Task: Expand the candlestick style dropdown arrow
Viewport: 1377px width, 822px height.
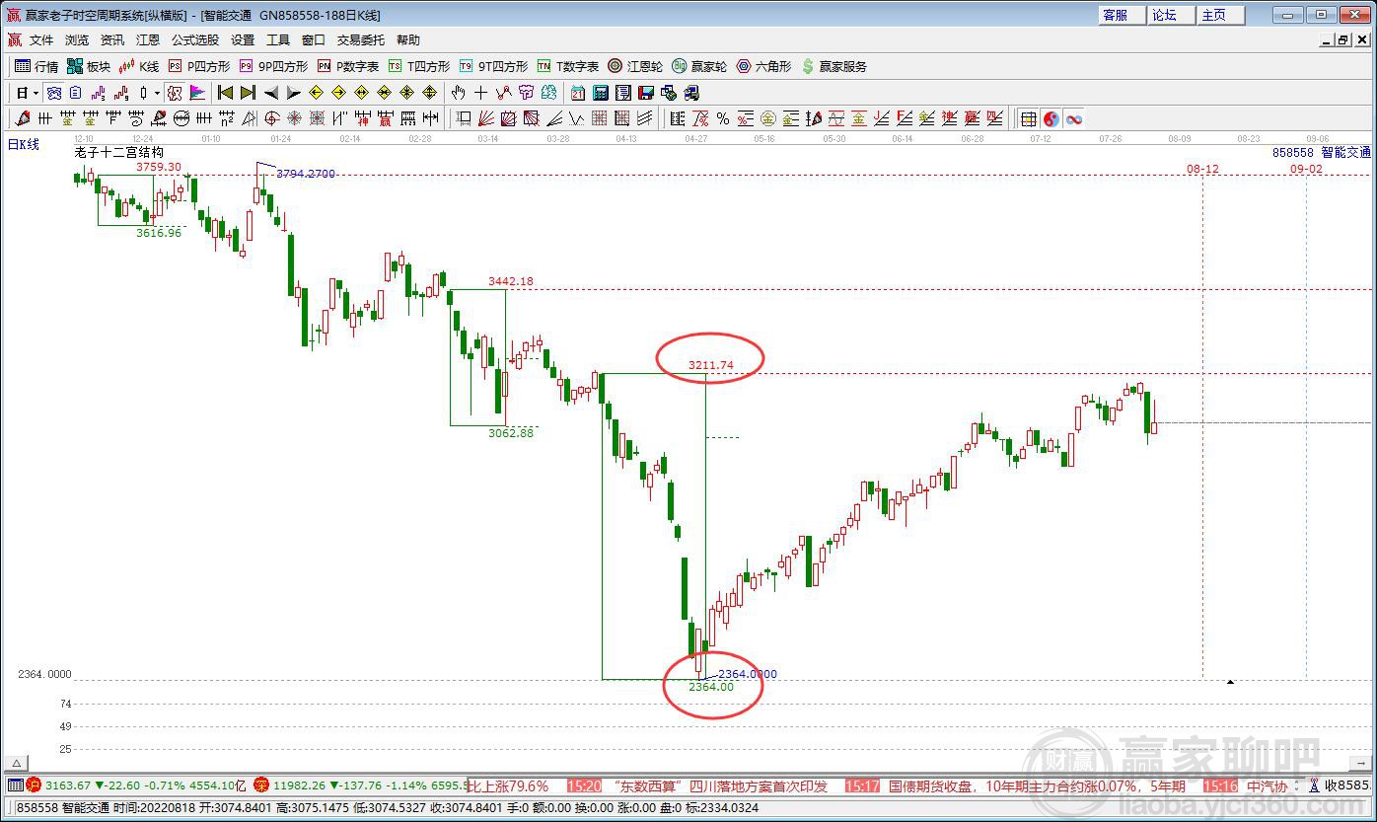Action: click(x=157, y=93)
